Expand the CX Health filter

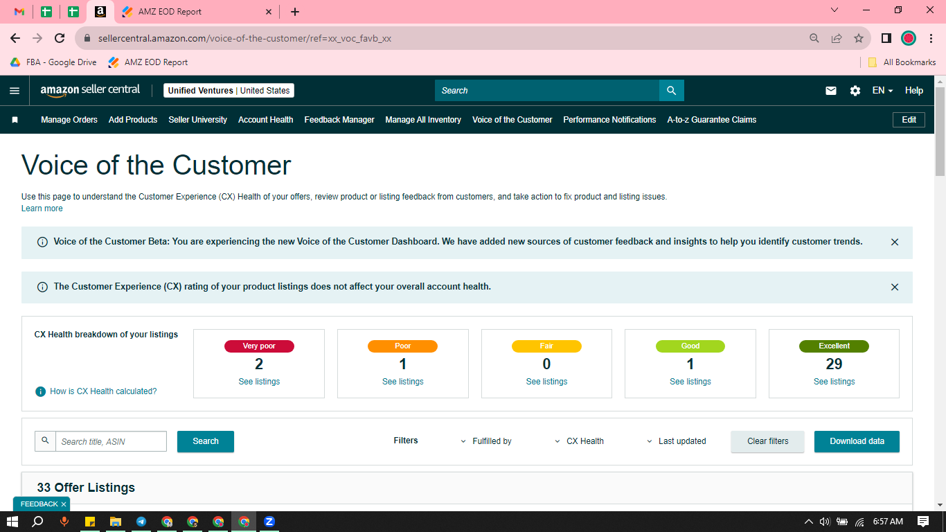579,441
